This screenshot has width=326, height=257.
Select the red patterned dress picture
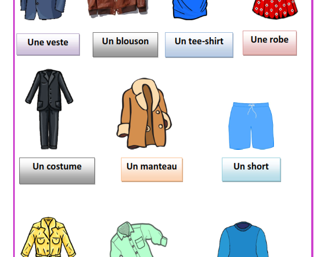pyautogui.click(x=275, y=9)
